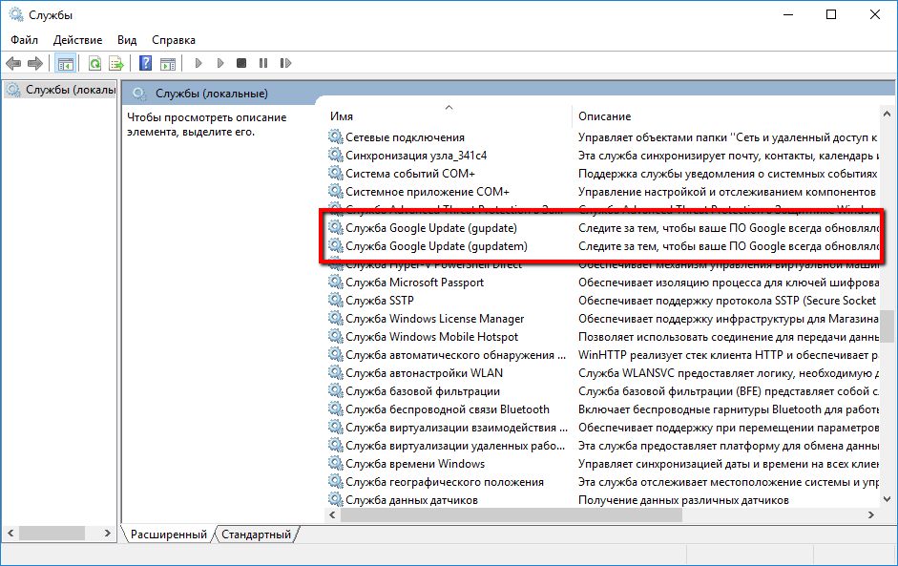Click services list vertical scrollbar down arrow

[888, 499]
